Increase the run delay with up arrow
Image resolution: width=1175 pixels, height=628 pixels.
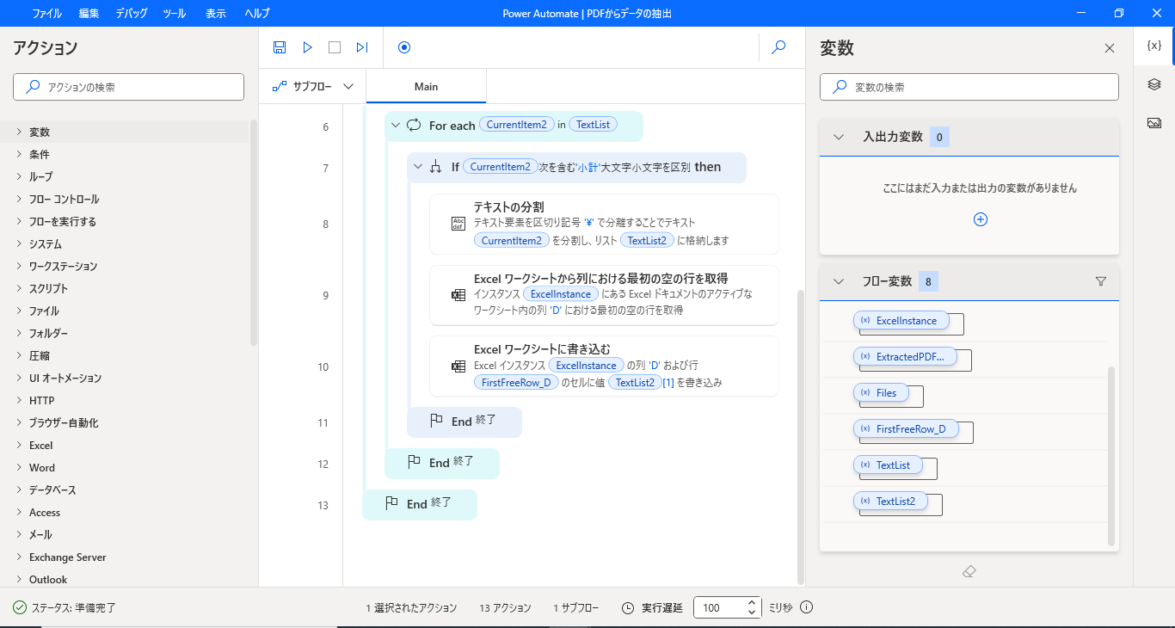pyautogui.click(x=752, y=602)
